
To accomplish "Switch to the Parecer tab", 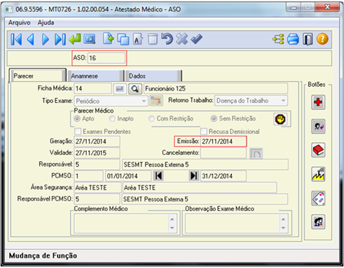I will tap(38, 76).
